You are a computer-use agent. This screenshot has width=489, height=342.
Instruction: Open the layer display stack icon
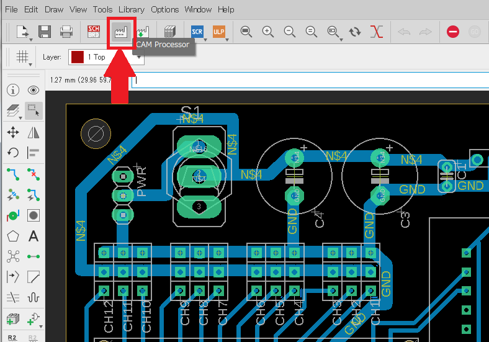point(13,110)
